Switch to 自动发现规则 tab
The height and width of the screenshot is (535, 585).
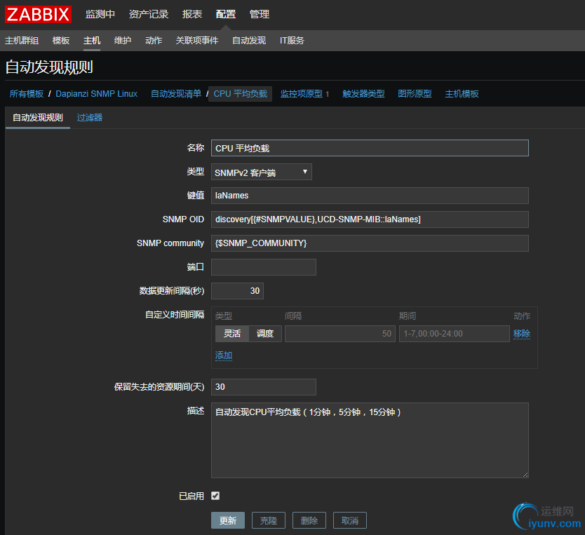[38, 117]
